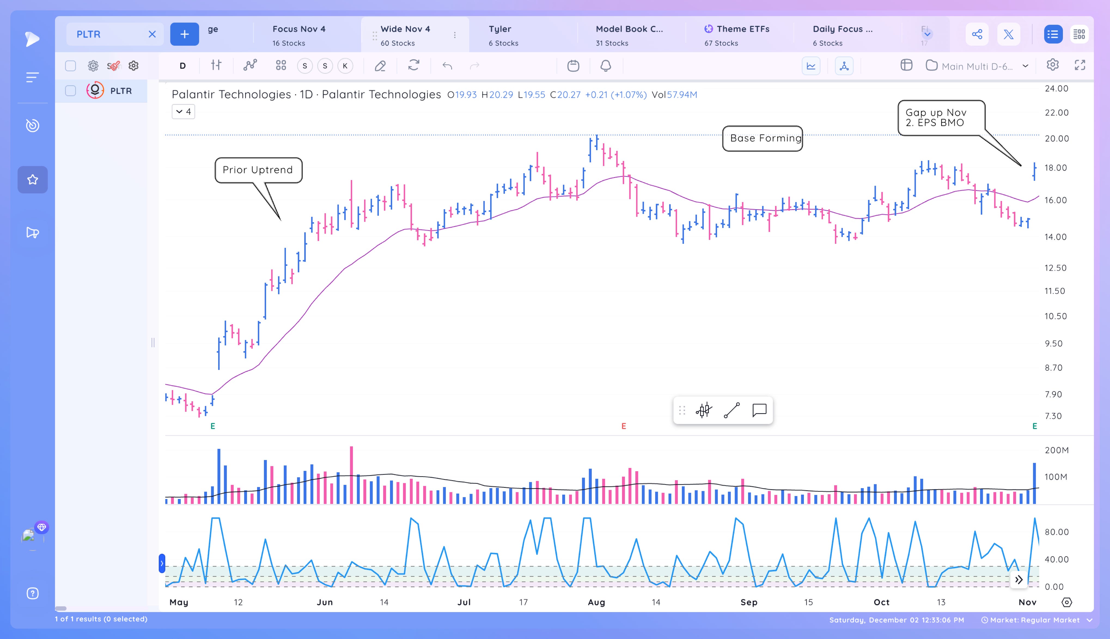
Task: Open the bar chart type selector
Action: [x=216, y=65]
